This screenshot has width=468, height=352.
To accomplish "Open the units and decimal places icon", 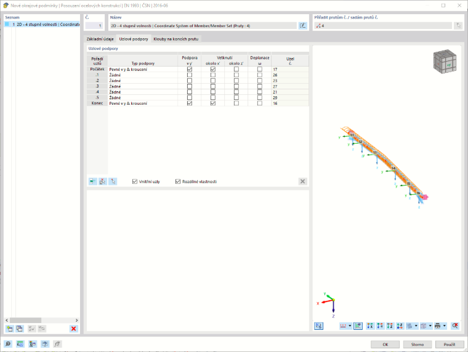I will tap(20, 344).
